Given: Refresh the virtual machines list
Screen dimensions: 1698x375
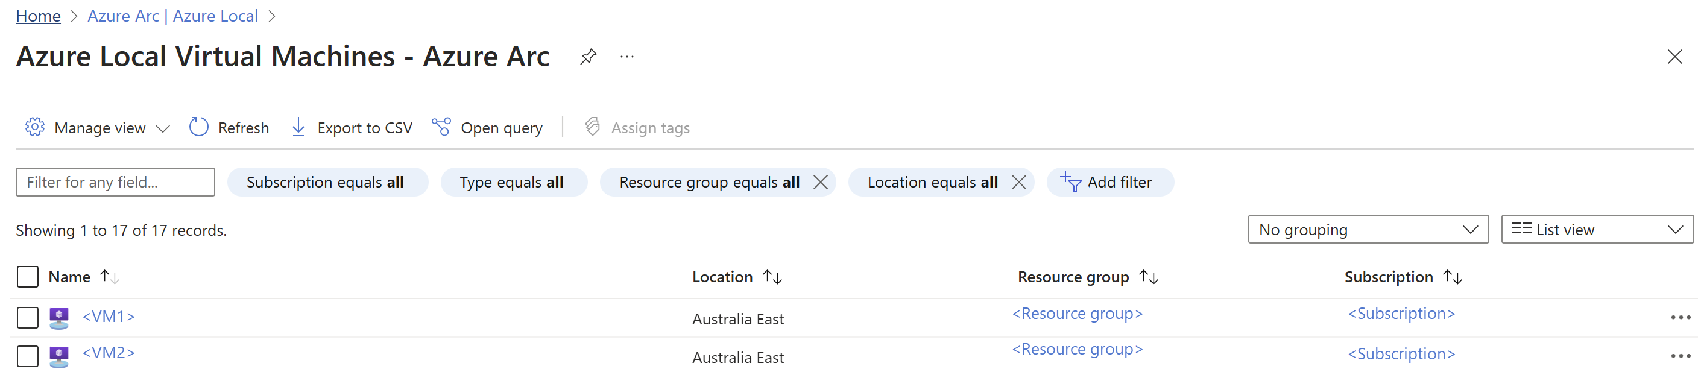Looking at the screenshot, I should pos(229,128).
